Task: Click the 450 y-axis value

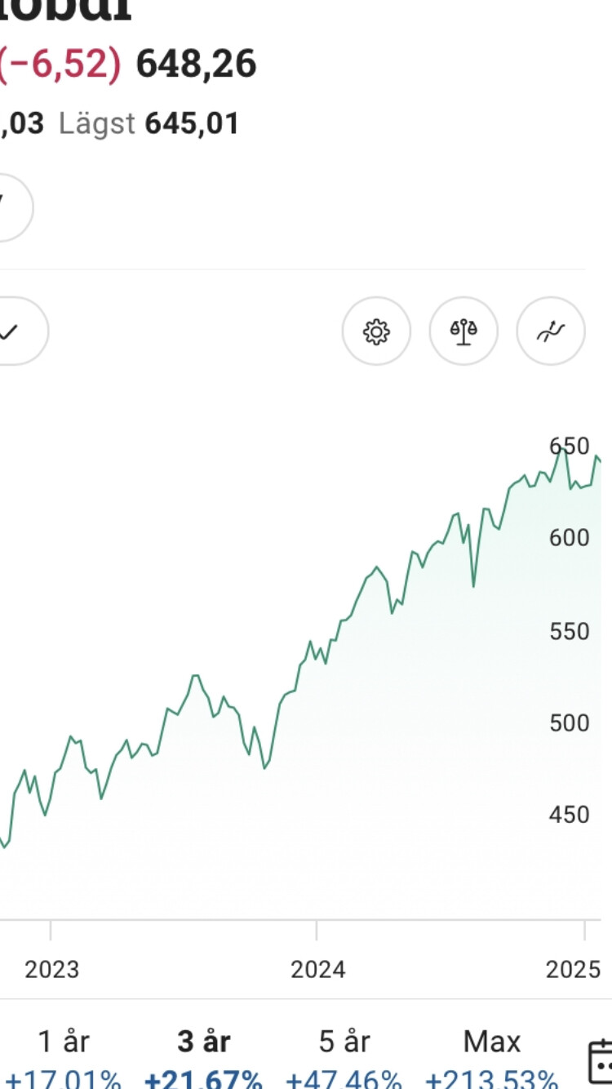Action: pos(569,814)
